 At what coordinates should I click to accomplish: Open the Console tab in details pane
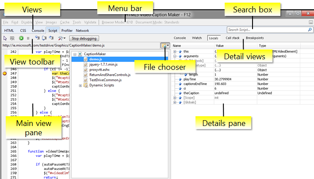click(x=180, y=38)
